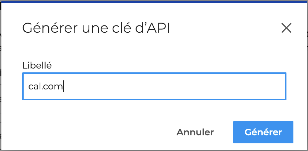
Task: Dismiss the dialog with the X icon
Action: coord(286,28)
